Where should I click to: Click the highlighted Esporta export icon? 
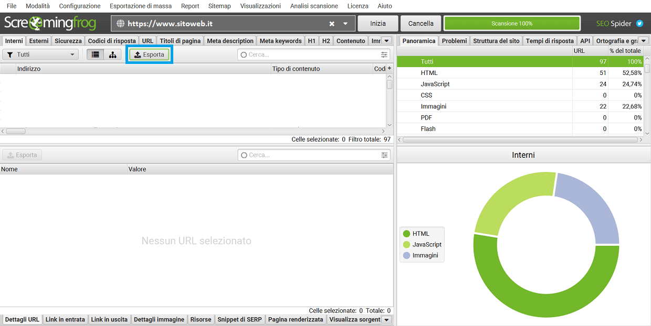[149, 54]
